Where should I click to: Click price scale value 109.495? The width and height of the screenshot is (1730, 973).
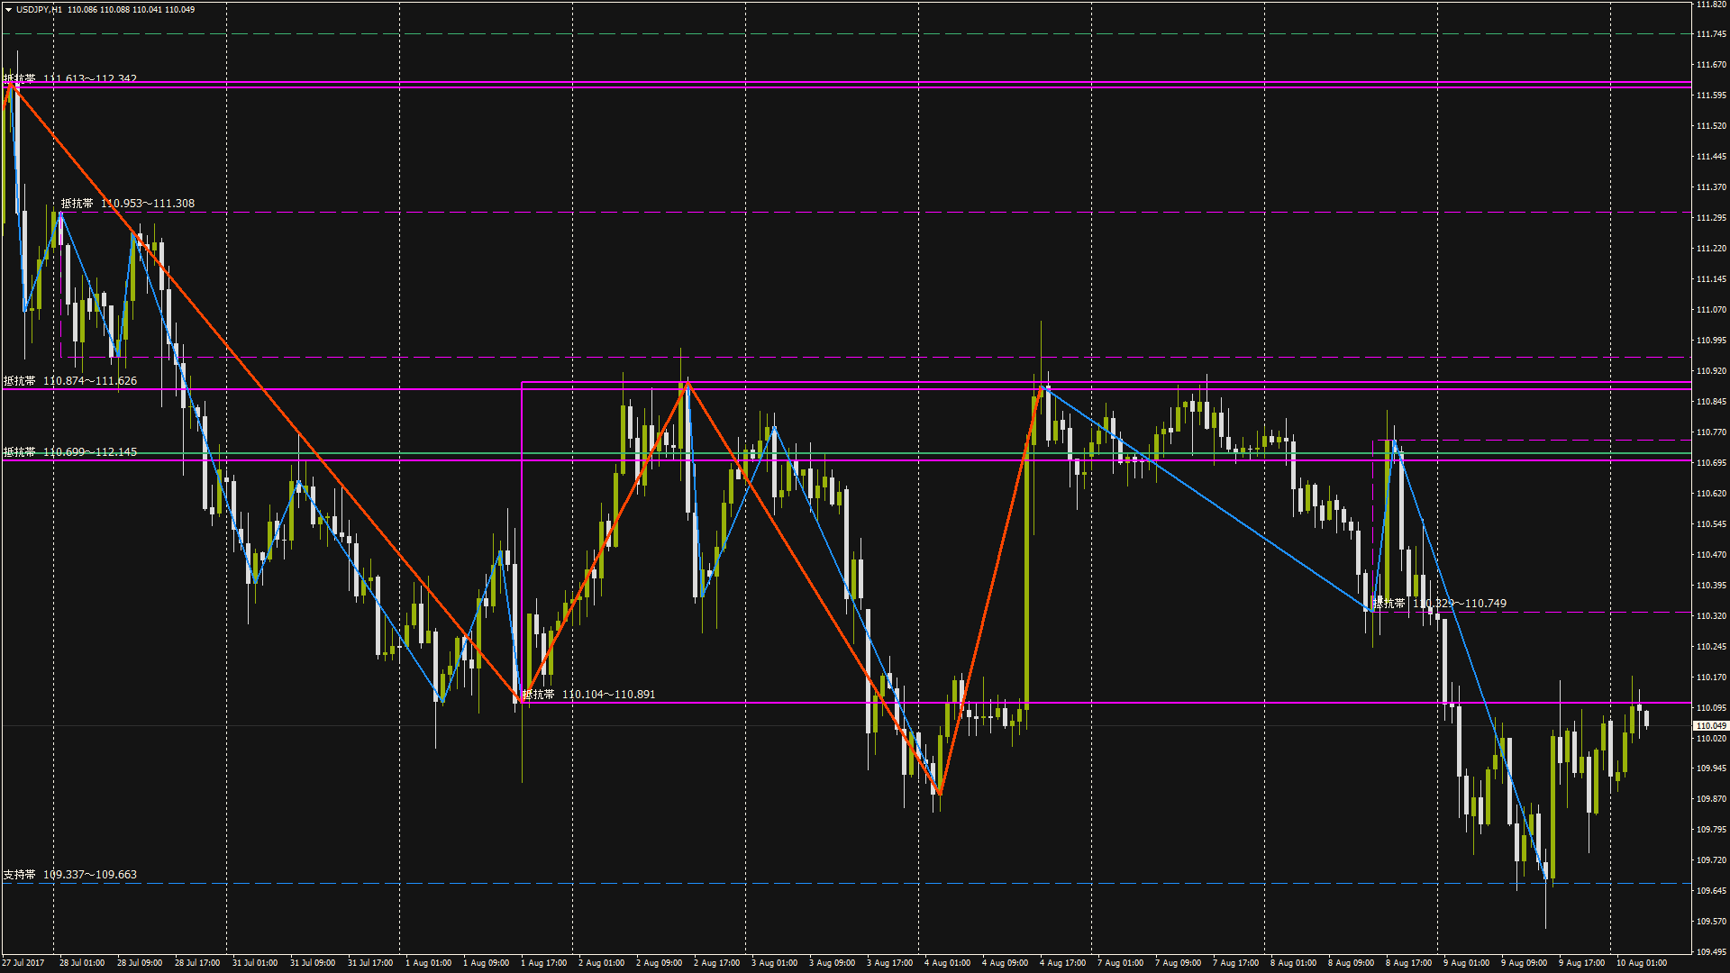pos(1711,952)
